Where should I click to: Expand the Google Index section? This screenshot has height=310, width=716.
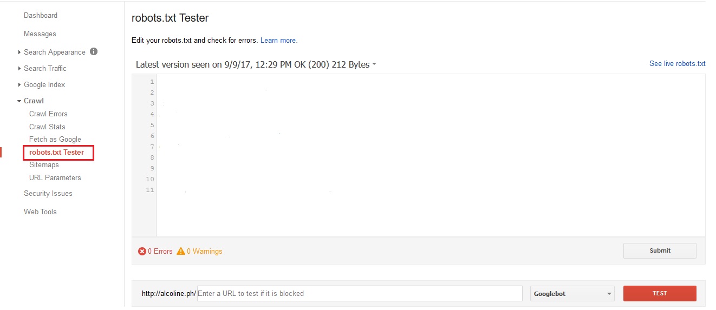point(44,84)
